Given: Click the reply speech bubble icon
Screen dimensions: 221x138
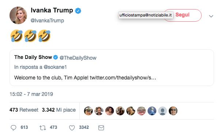Looking at the screenshot, I should [x=14, y=127].
